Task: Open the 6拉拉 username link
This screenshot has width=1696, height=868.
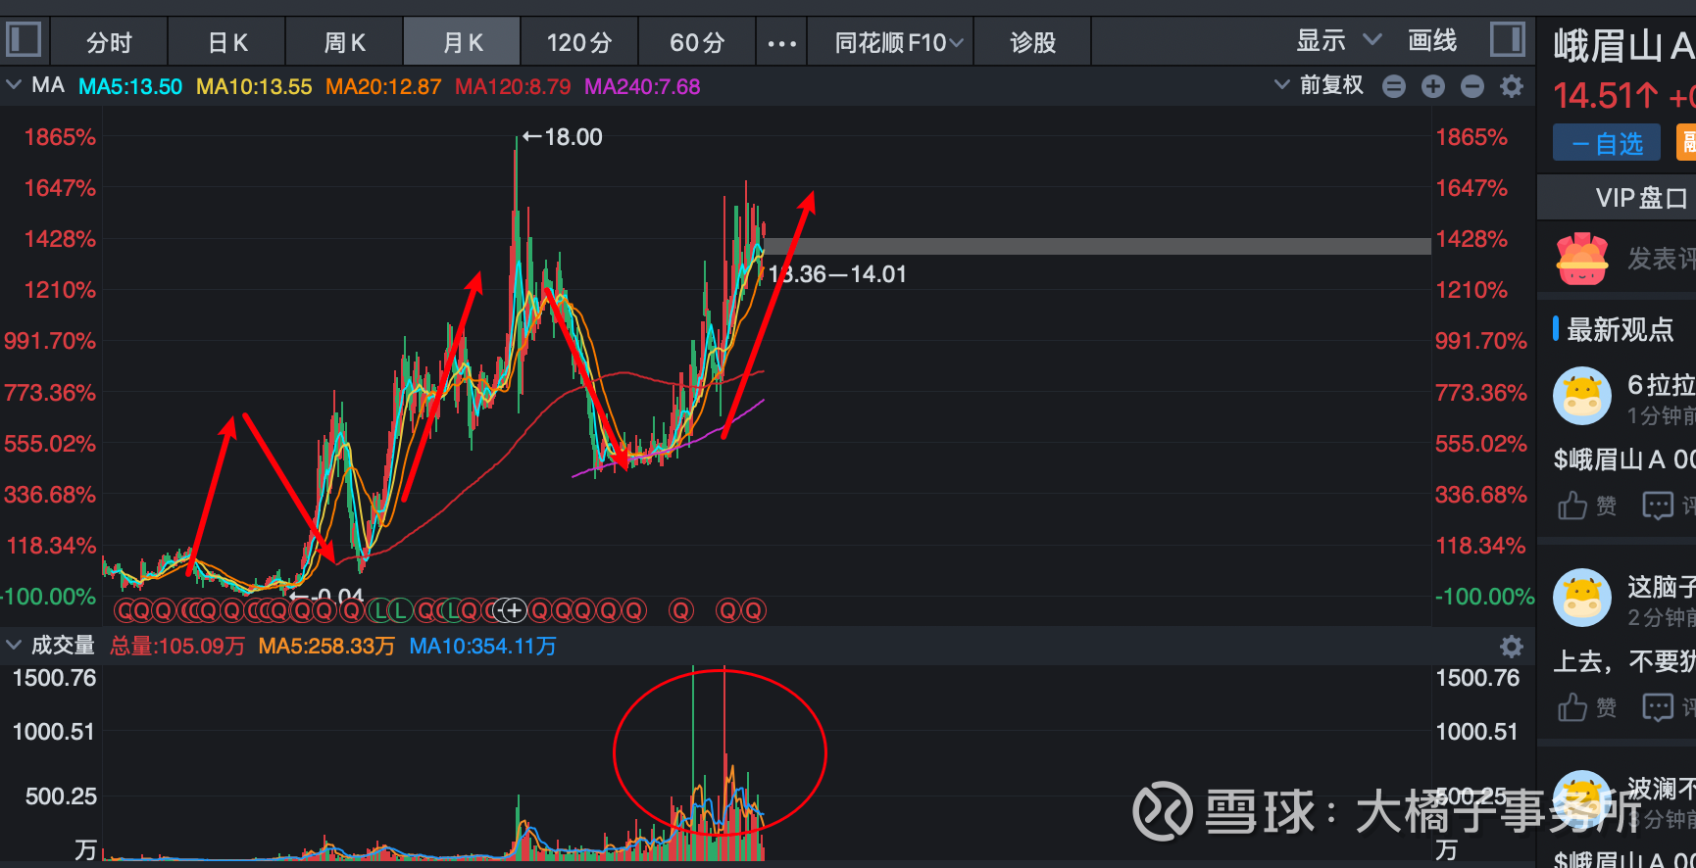Action: point(1662,385)
